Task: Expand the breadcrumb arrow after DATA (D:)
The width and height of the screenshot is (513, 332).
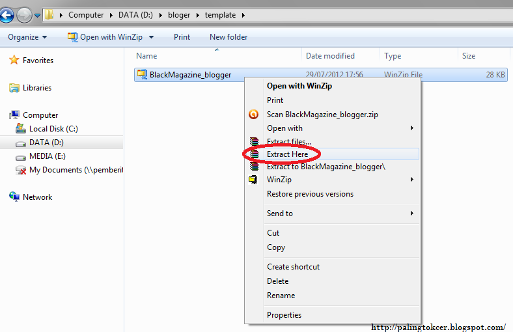Action: pyautogui.click(x=161, y=16)
